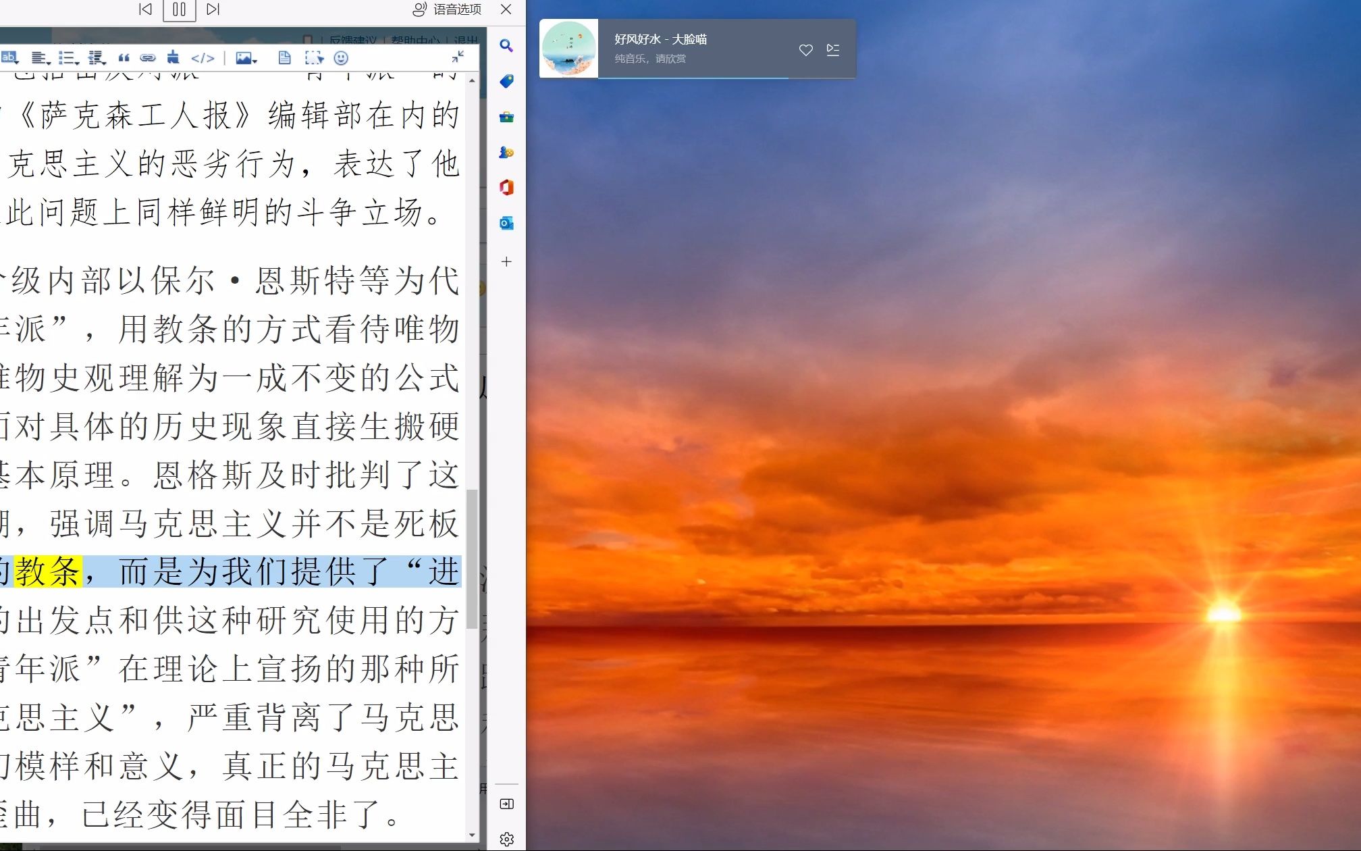Screen dimensions: 1361x851
Task: Exit full-screen editor mode
Action: pyautogui.click(x=458, y=57)
